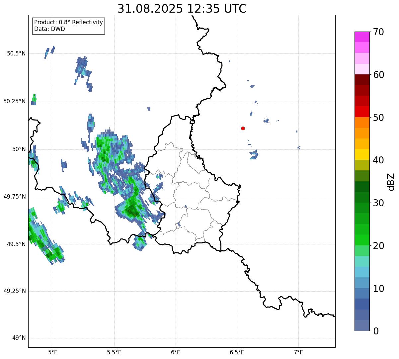Click the 49°N latitude label

(19, 338)
